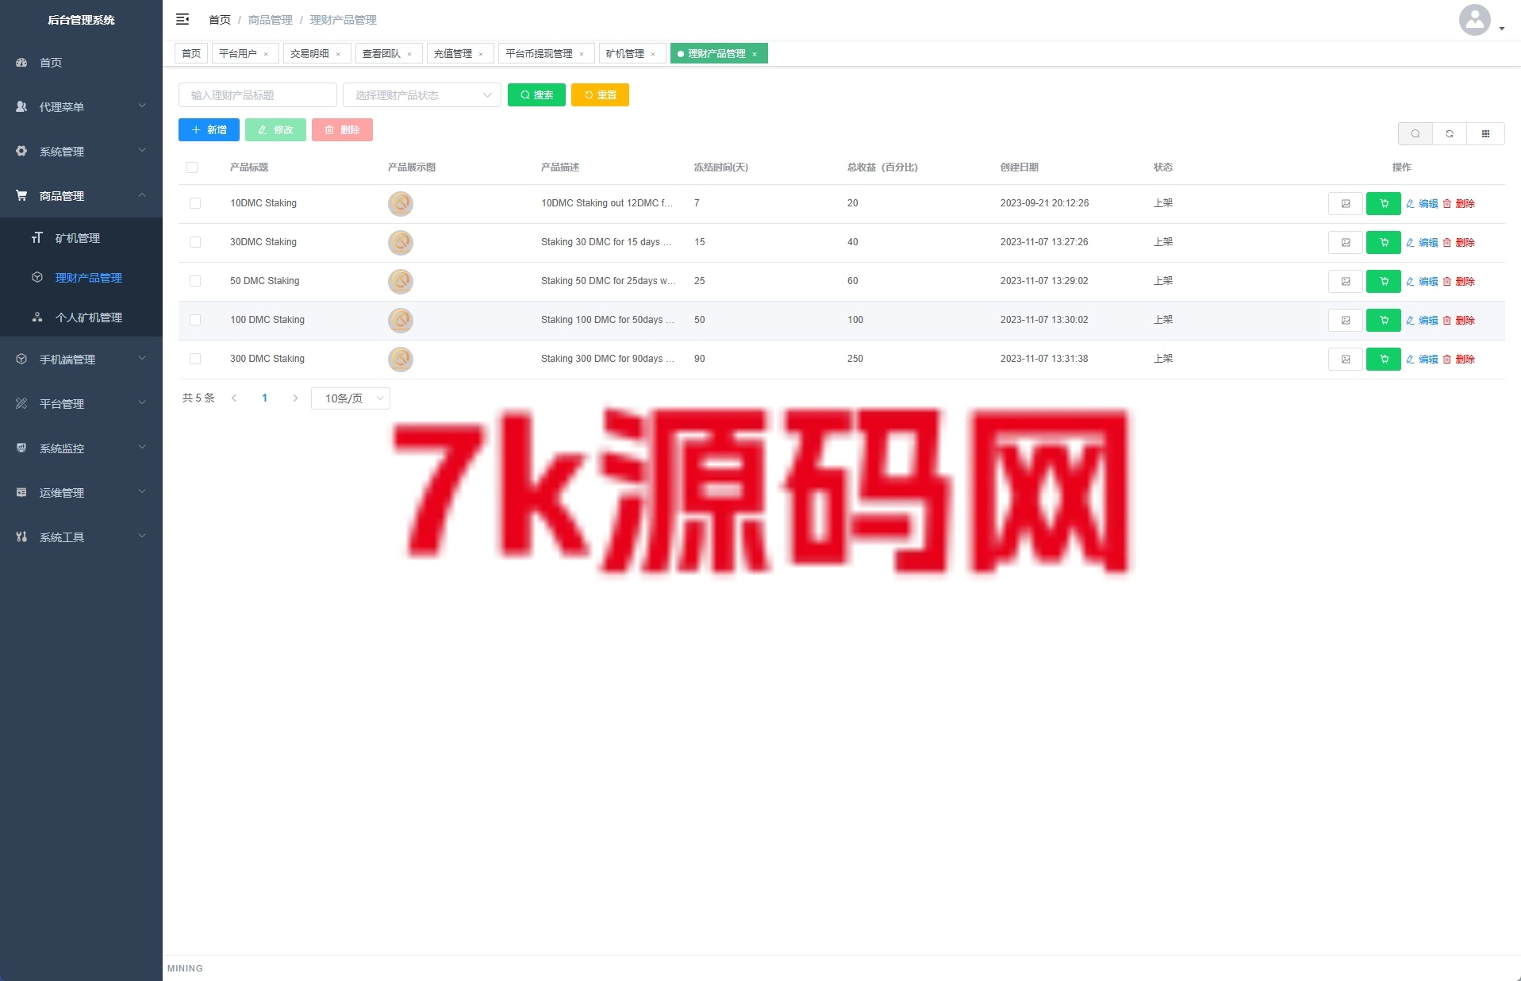Toggle the sidebar collapse hamburger icon
The height and width of the screenshot is (981, 1521).
tap(182, 19)
